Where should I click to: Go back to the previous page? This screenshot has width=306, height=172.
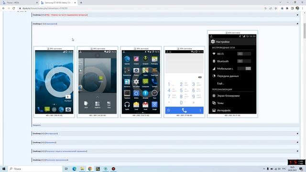[3, 9]
